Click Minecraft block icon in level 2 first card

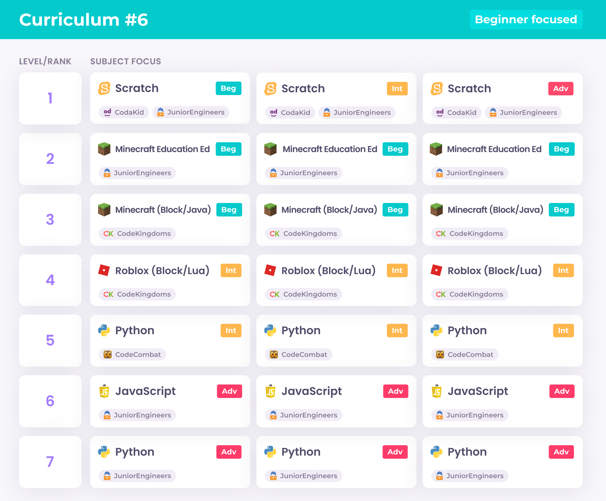point(104,149)
